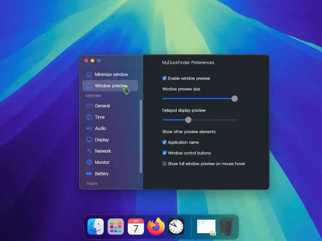
Task: Open the Calendar dock icon
Action: click(x=136, y=227)
